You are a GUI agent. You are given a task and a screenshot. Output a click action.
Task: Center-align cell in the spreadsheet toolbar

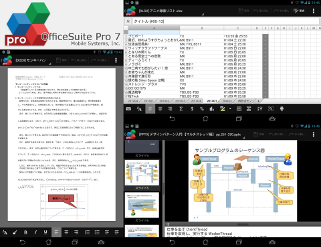point(160,109)
